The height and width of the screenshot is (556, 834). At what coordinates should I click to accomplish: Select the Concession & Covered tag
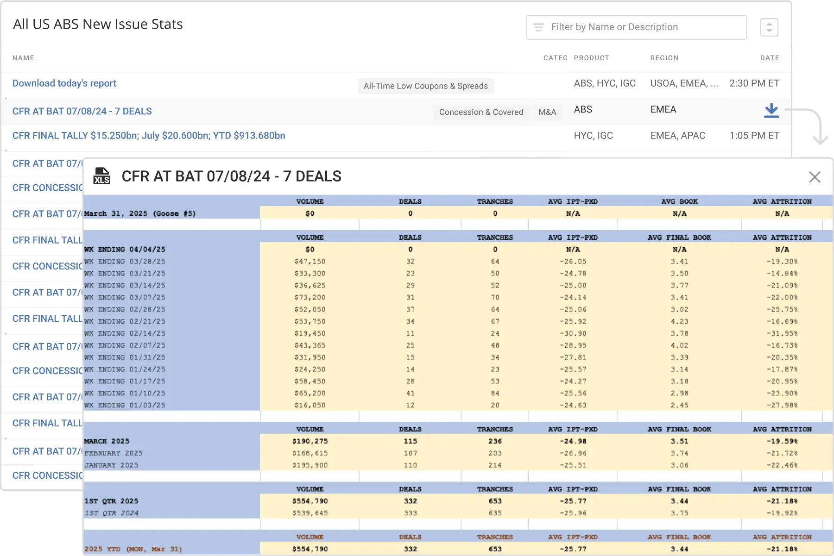click(x=481, y=112)
